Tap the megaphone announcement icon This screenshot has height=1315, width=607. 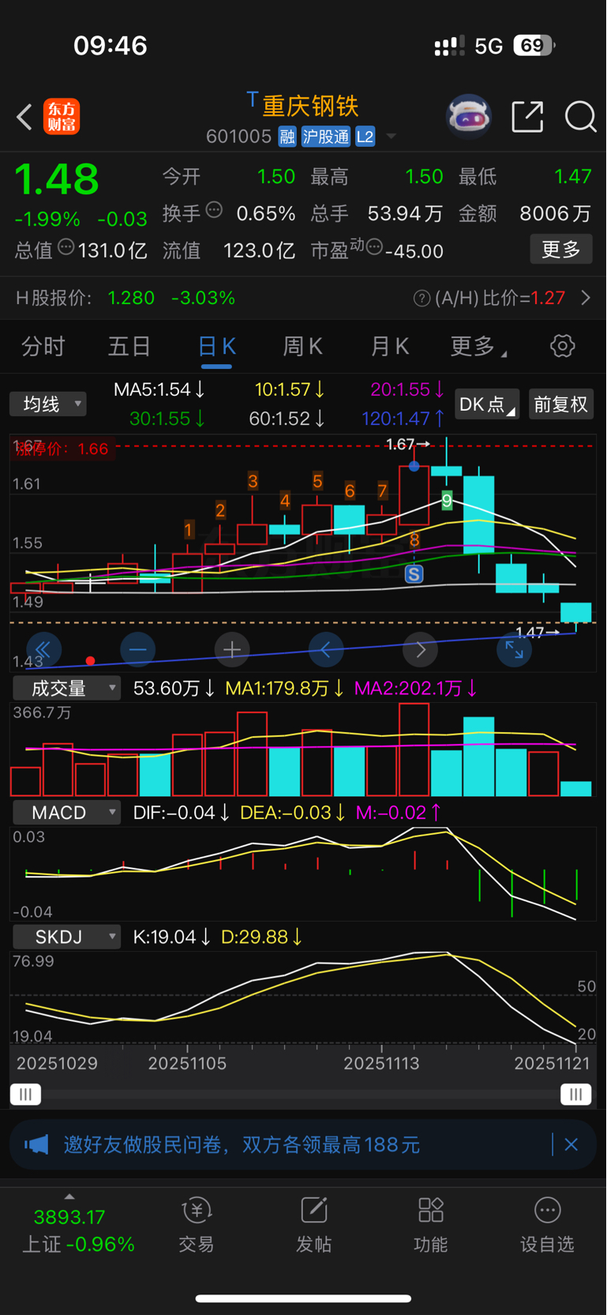(x=36, y=1144)
